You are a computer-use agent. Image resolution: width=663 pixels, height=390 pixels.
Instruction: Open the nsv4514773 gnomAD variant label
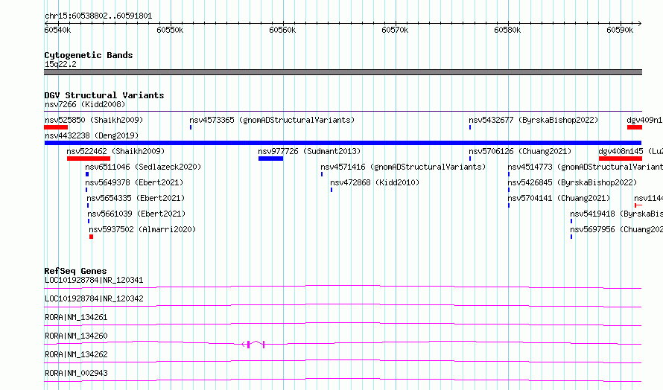(x=586, y=167)
